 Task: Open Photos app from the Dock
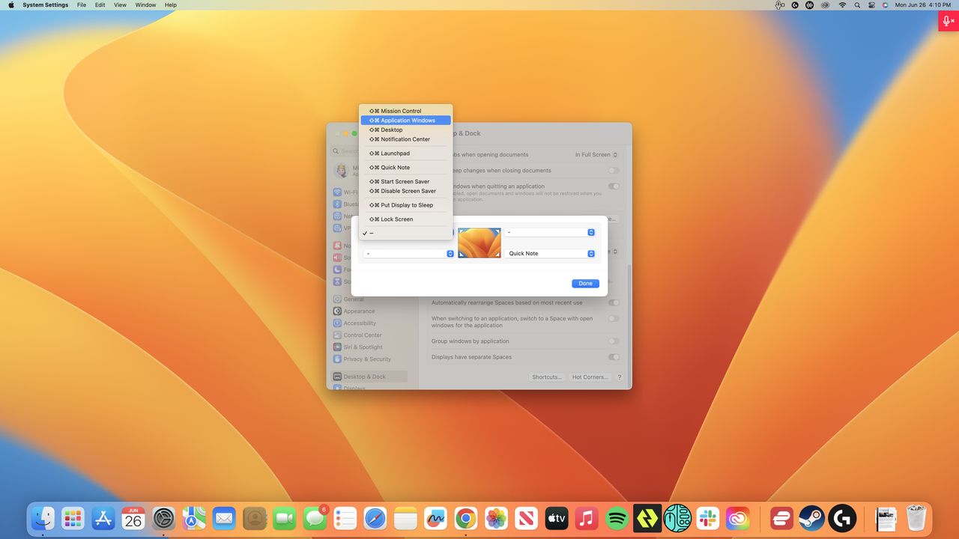point(496,518)
